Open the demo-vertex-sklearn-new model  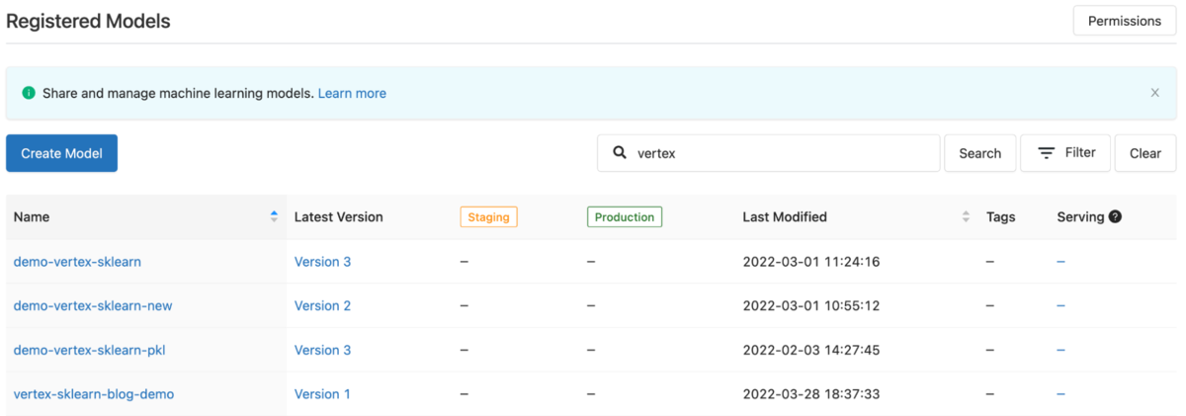tap(93, 305)
